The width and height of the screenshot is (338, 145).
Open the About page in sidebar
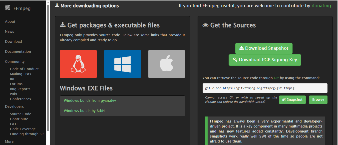pos(10,21)
